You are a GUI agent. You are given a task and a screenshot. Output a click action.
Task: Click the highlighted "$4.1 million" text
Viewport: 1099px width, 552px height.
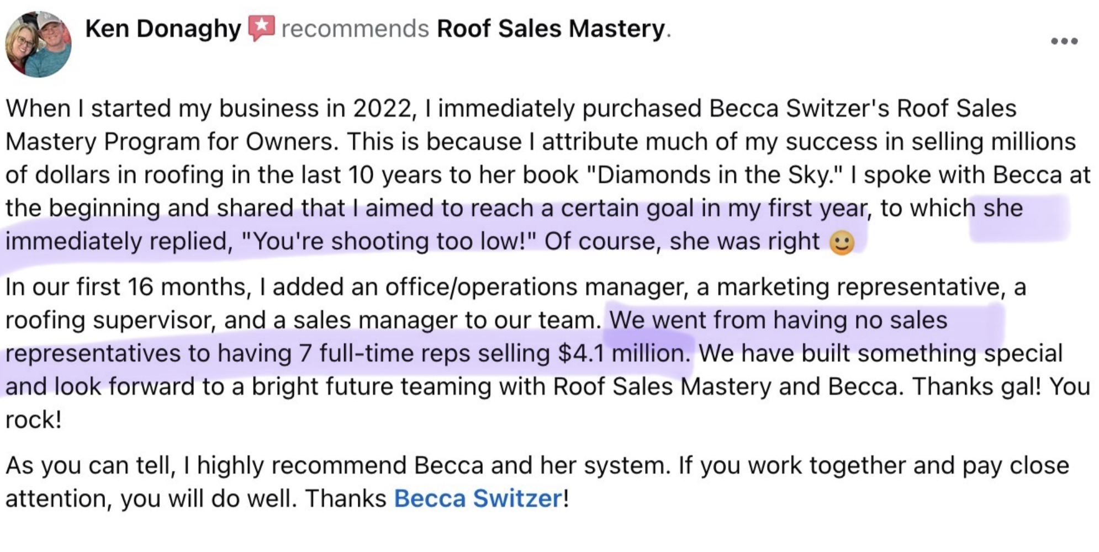click(621, 353)
